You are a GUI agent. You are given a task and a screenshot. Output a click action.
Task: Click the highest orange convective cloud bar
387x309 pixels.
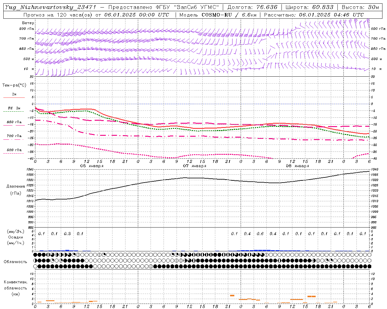tap(232, 295)
